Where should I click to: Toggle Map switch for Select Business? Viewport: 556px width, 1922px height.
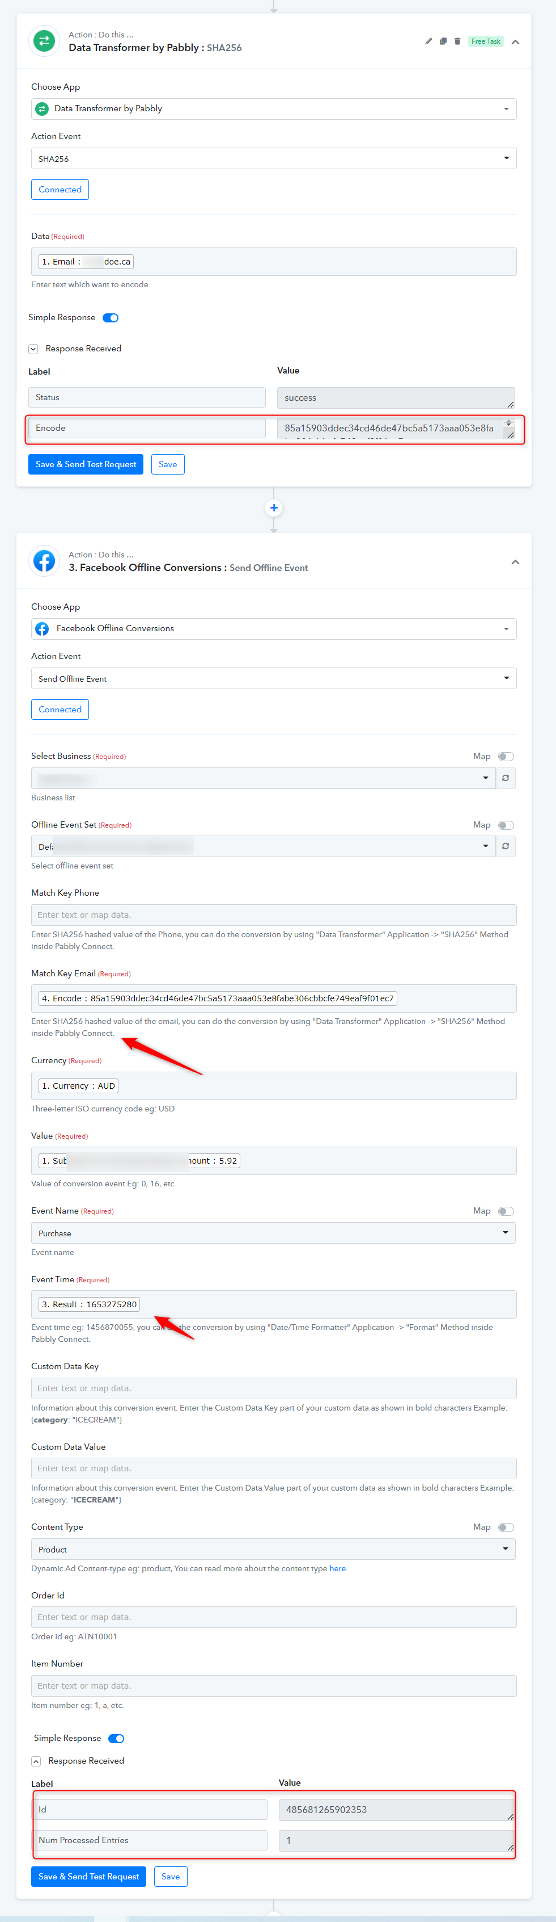(x=506, y=757)
